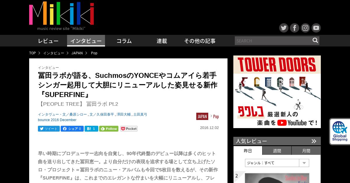
Task: Tweet this article with ツイート button
Action: coord(49,129)
